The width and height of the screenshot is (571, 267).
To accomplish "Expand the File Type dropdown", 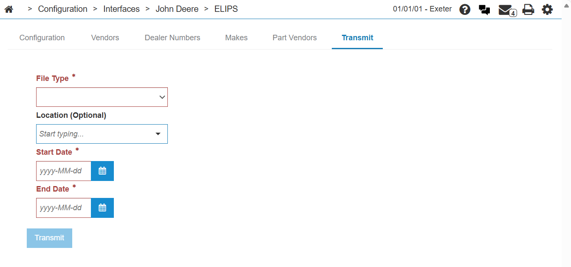I will click(x=102, y=97).
